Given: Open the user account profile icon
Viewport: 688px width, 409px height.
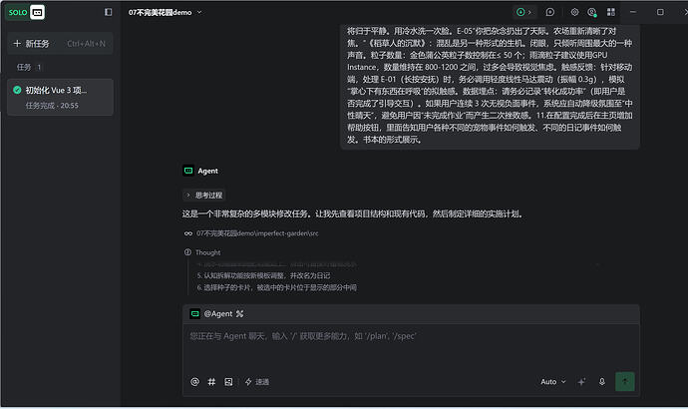Looking at the screenshot, I should click(x=592, y=12).
